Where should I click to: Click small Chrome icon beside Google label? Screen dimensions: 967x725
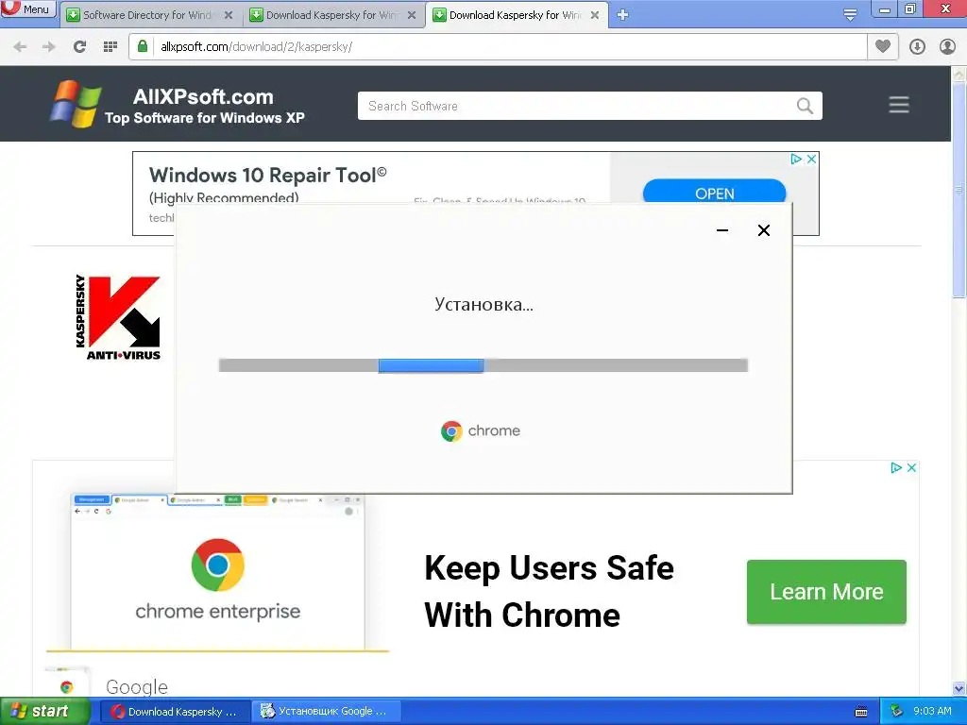(x=67, y=685)
